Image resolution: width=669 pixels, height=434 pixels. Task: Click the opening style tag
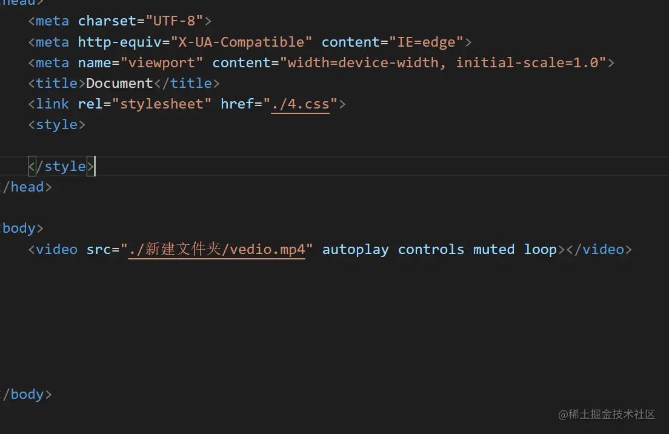56,124
